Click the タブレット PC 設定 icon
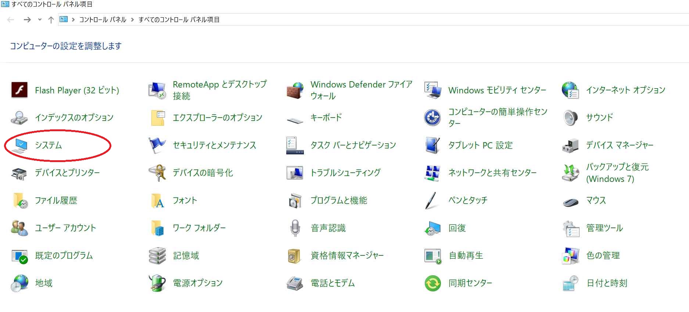 click(433, 145)
